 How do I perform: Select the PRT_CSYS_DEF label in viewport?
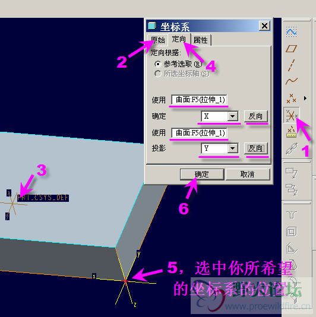coord(43,198)
